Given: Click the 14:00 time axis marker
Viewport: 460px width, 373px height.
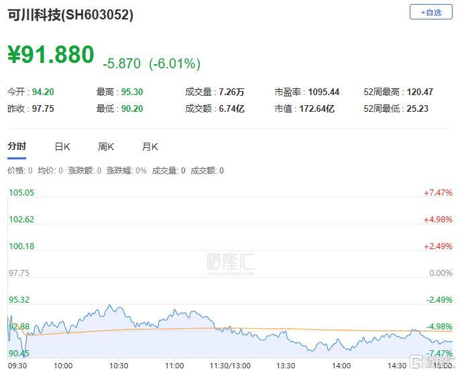Looking at the screenshot, I should (341, 366).
